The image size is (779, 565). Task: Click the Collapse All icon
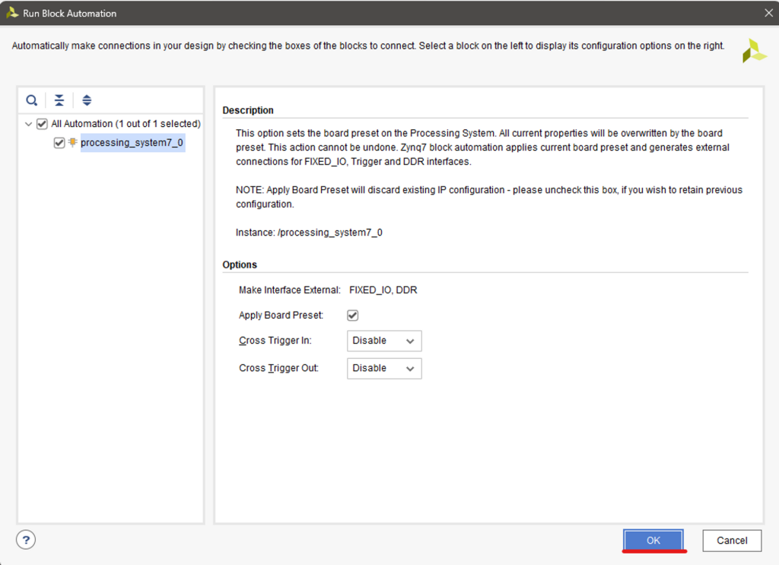[59, 100]
